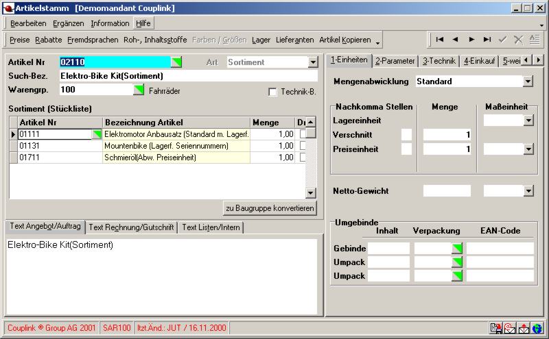Click Lieferanten in the toolbar
The width and height of the screenshot is (549, 339).
click(x=295, y=40)
